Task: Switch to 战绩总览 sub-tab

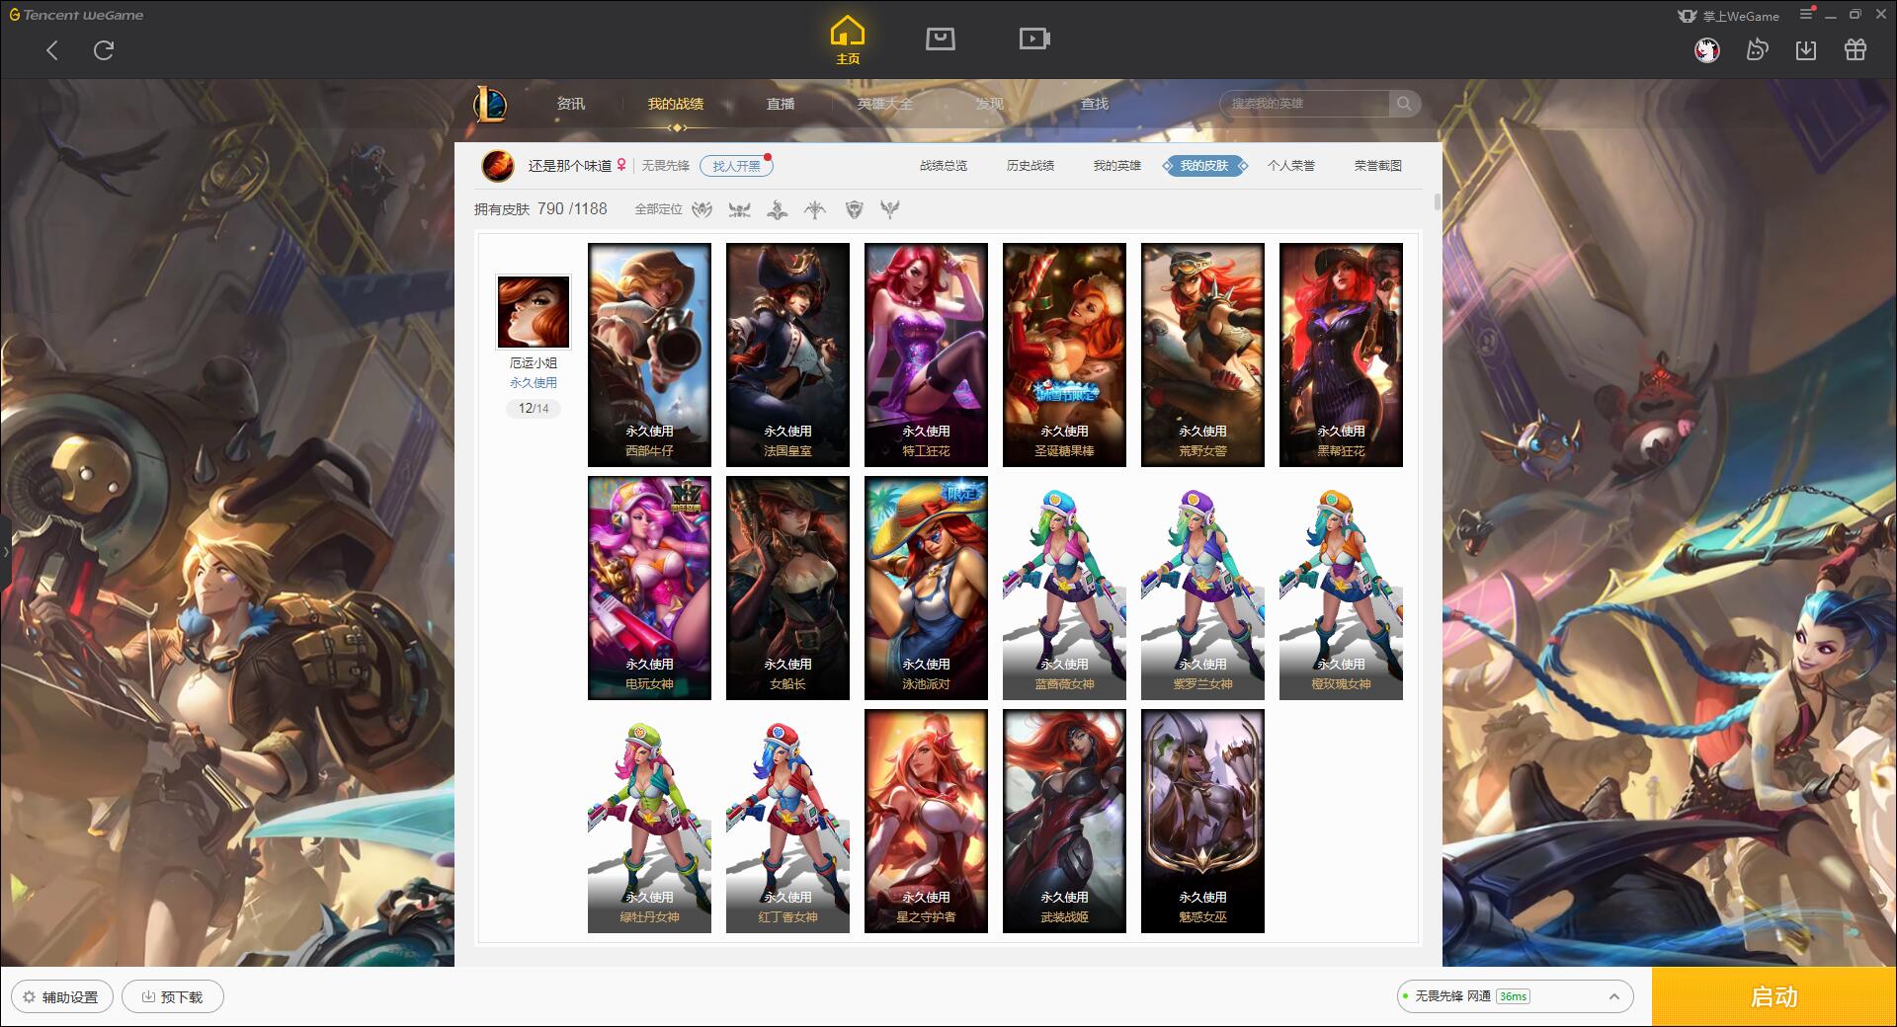Action: tap(944, 166)
